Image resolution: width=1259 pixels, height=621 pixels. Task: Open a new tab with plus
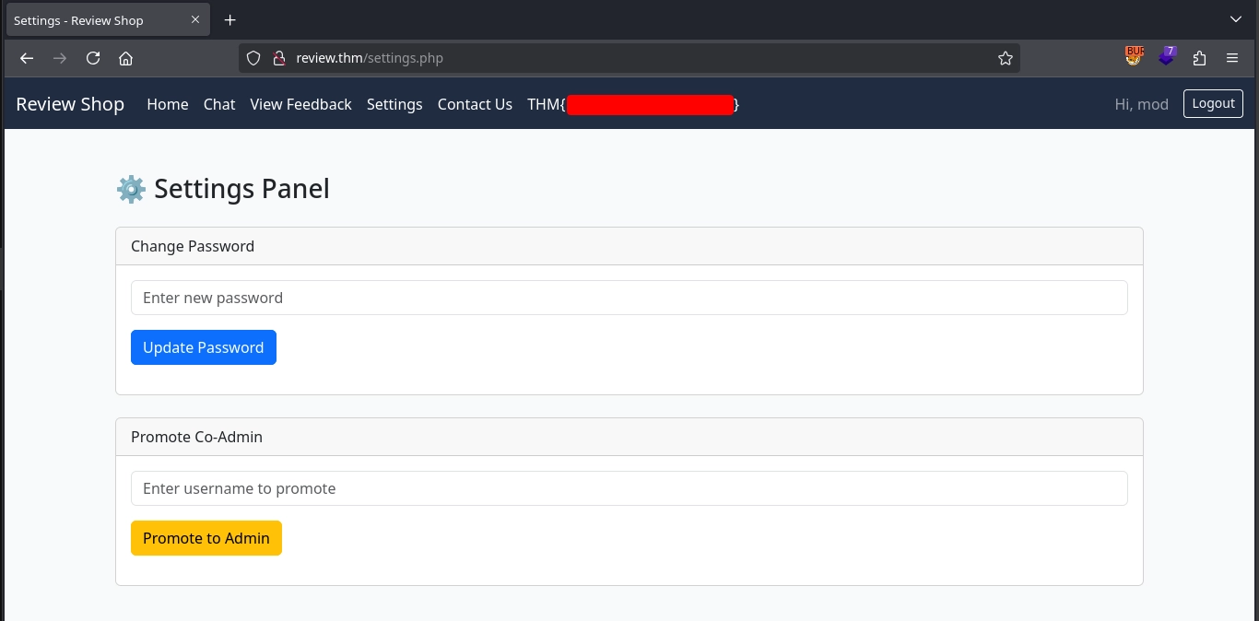[230, 20]
